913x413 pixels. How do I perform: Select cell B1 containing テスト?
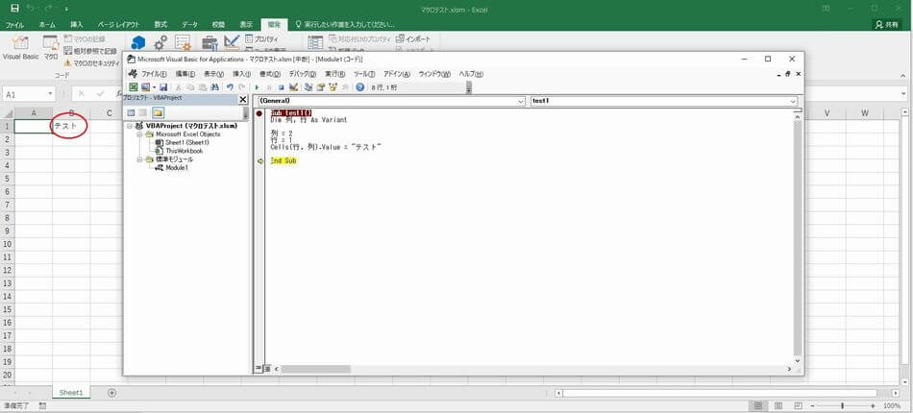click(x=71, y=126)
